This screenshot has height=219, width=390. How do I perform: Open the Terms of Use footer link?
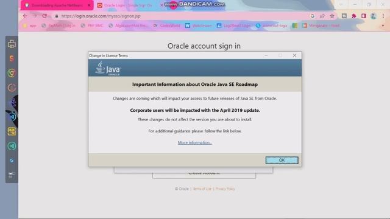[x=202, y=189]
